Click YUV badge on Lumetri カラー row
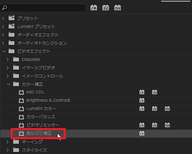The image size is (192, 154). tap(167, 109)
